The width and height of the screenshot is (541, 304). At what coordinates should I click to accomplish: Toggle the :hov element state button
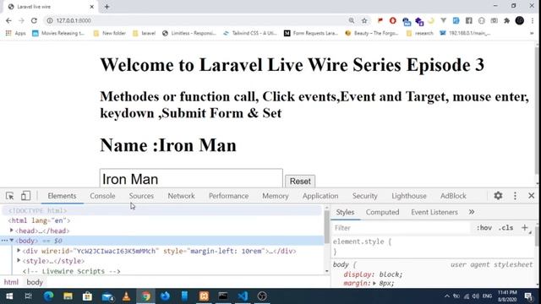click(x=484, y=228)
